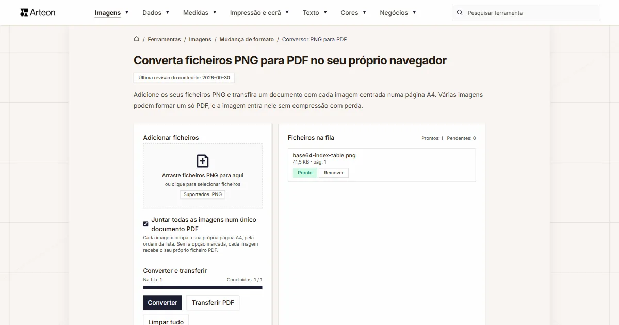Click the conversion progress bar
The image size is (619, 325).
[x=203, y=287]
